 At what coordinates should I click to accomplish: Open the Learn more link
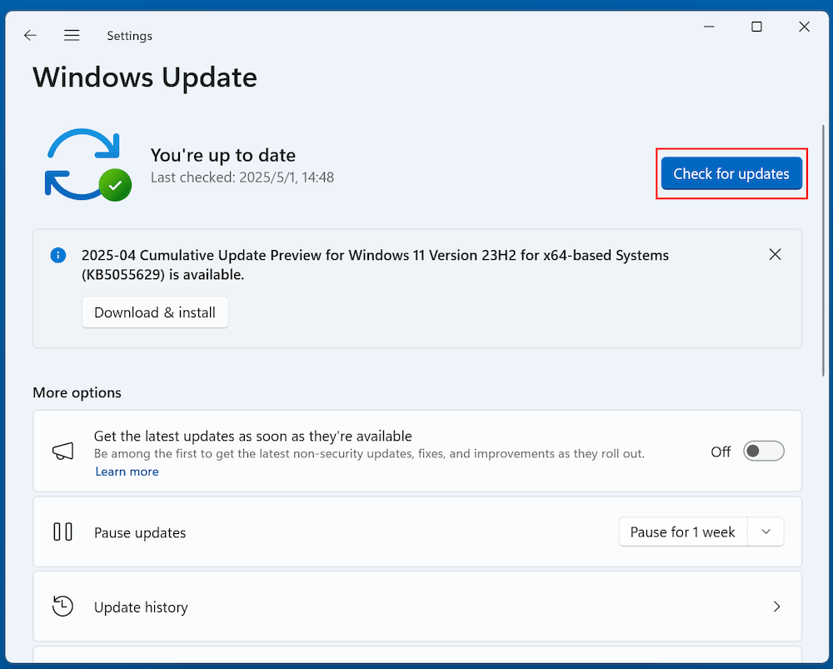click(x=127, y=472)
